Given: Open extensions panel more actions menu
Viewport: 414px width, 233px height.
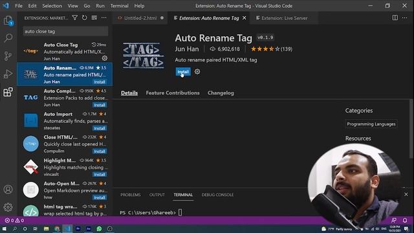Looking at the screenshot, I should [x=104, y=17].
